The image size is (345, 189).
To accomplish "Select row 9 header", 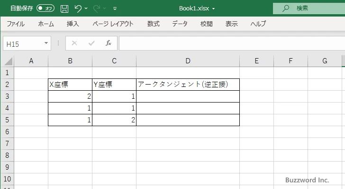I will click(x=7, y=167).
